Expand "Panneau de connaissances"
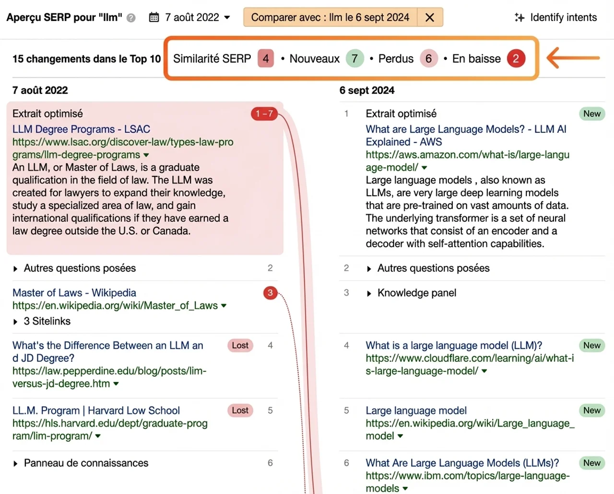The image size is (614, 494). [x=85, y=463]
